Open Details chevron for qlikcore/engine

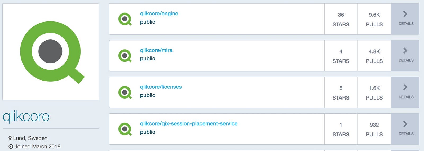tap(405, 14)
